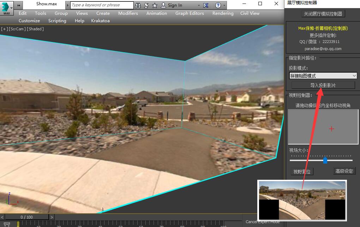360x227 pixels.
Task: Click in the keyword search input field
Action: click(x=102, y=5)
